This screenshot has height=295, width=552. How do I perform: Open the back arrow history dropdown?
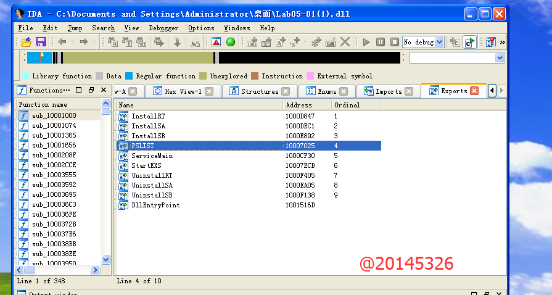coord(72,43)
